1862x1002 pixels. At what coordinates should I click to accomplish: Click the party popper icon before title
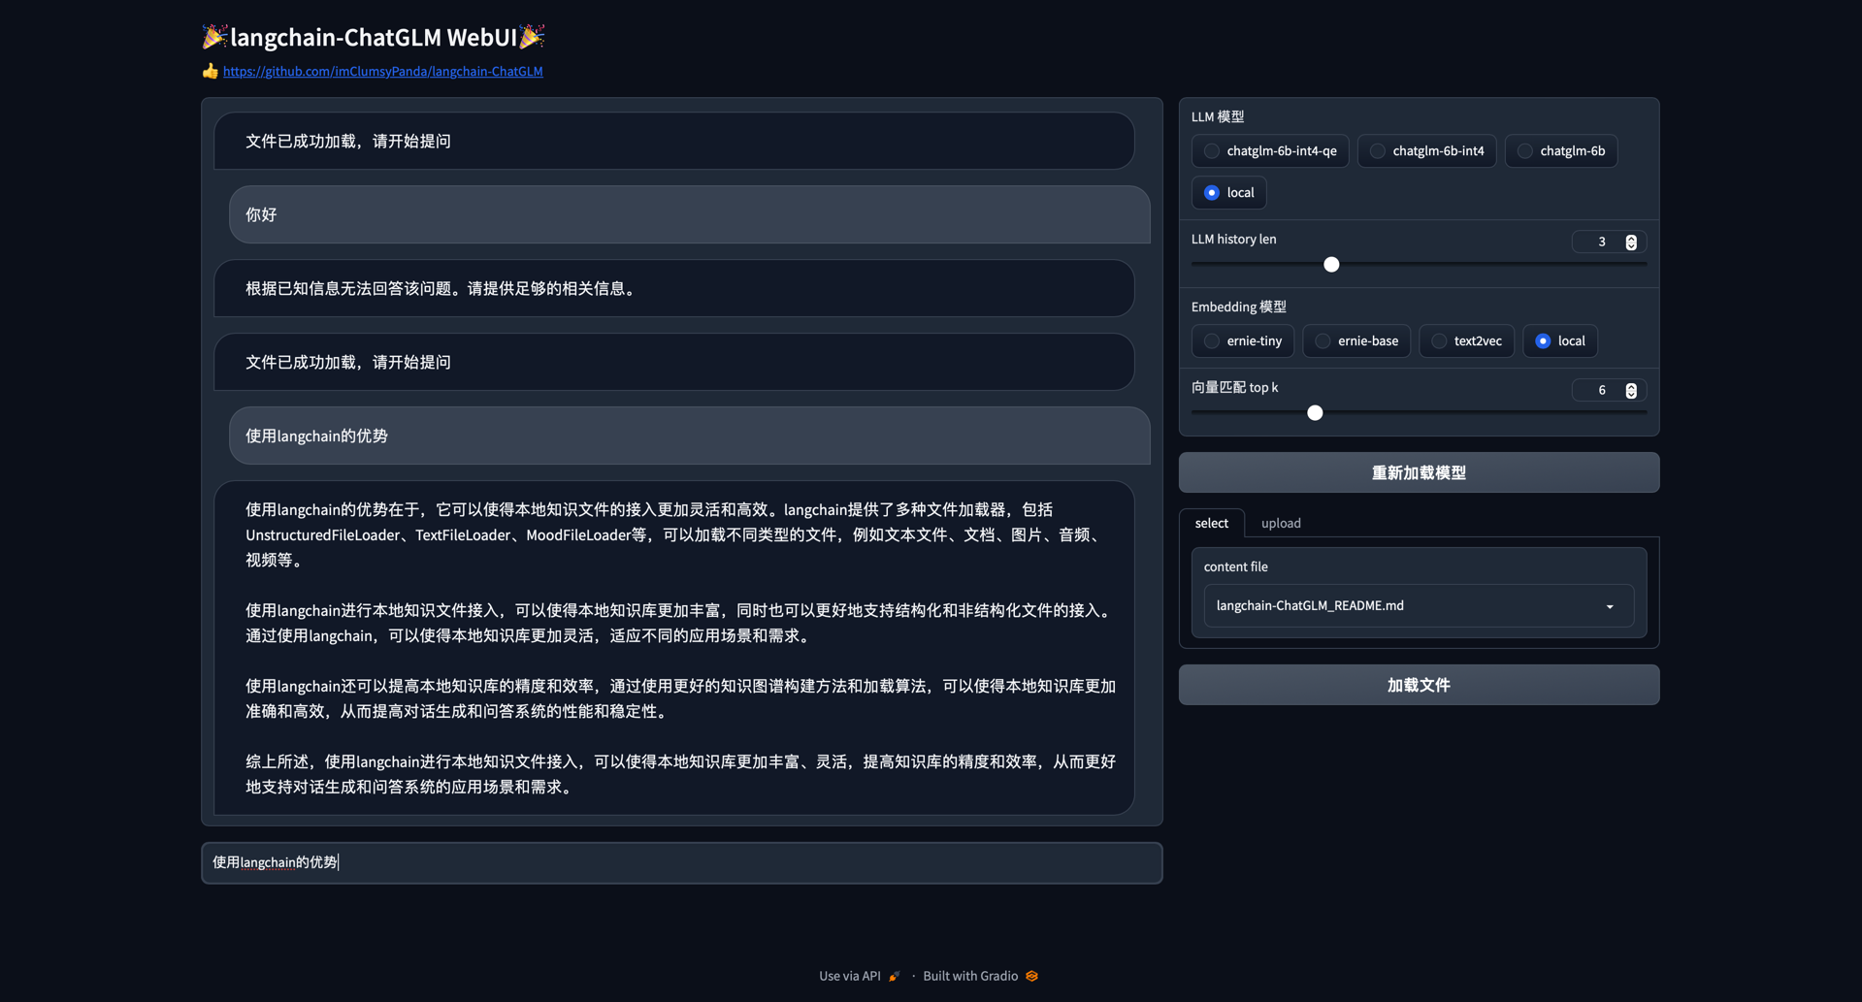pyautogui.click(x=213, y=37)
